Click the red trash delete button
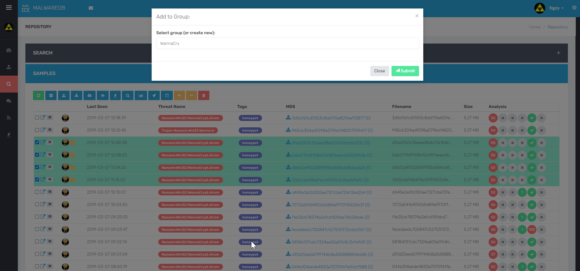This screenshot has height=271, width=580. click(204, 96)
